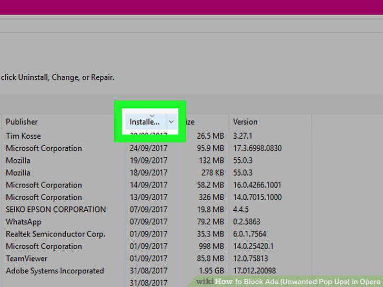Select the Realtek Semiconductor Corp. row
Image resolution: width=383 pixels, height=287 pixels.
(55, 234)
